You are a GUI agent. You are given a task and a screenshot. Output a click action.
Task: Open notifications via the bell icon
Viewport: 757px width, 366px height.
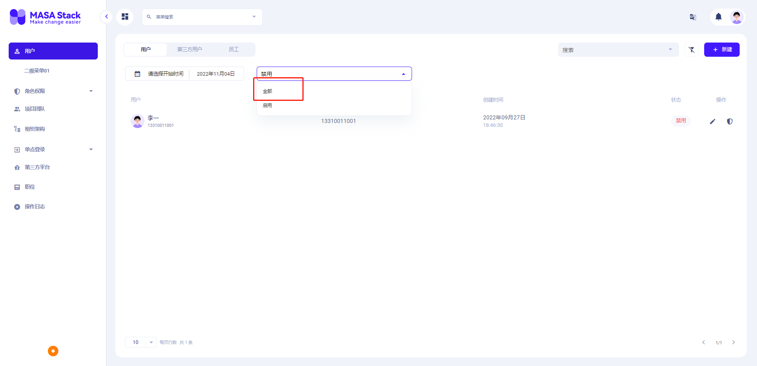[x=718, y=17]
